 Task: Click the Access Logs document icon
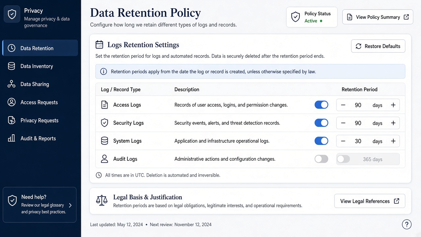click(x=104, y=105)
